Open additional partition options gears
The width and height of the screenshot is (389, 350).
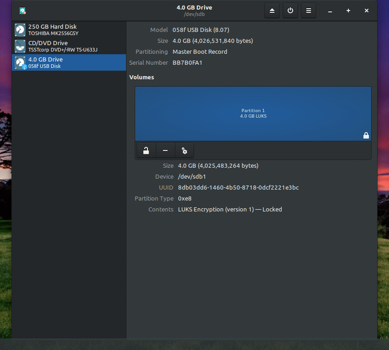point(184,150)
